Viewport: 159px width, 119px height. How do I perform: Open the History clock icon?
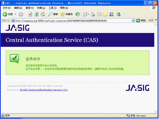click(x=78, y=14)
